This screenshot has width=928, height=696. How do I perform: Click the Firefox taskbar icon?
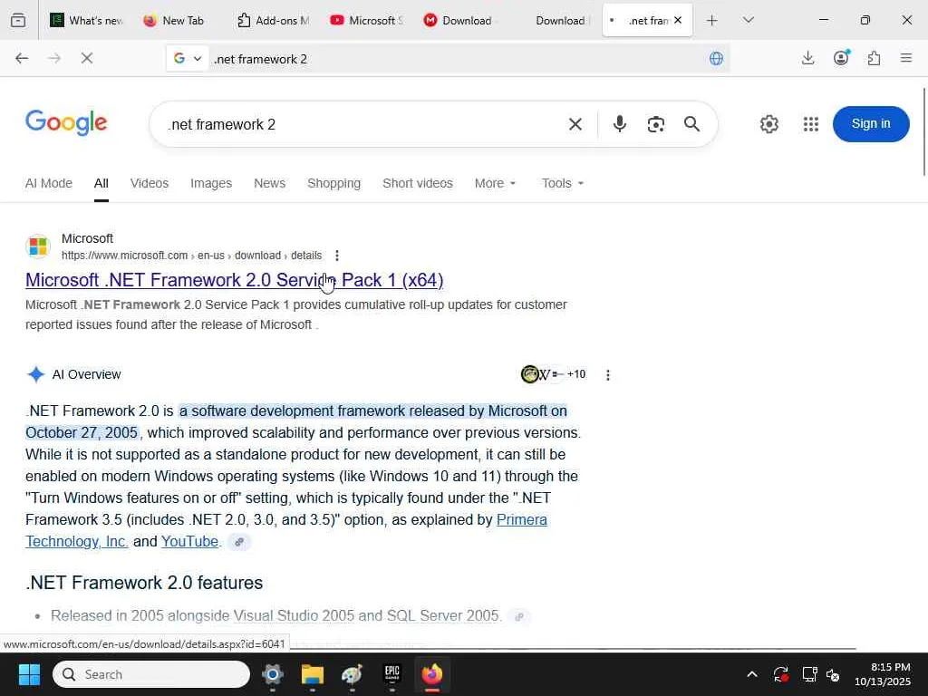point(431,674)
